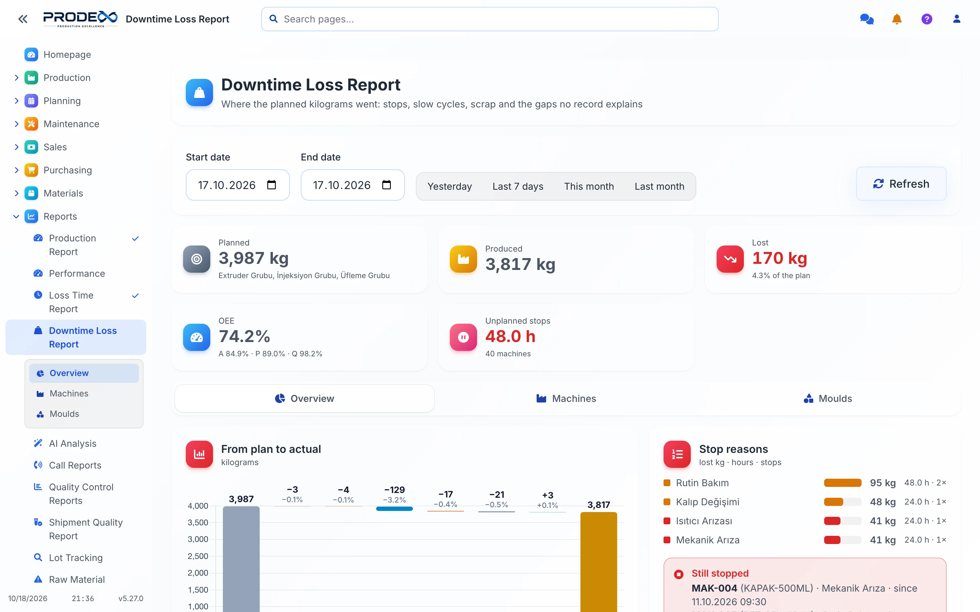
Task: Toggle the Loss Time Report checkmark
Action: pos(135,295)
